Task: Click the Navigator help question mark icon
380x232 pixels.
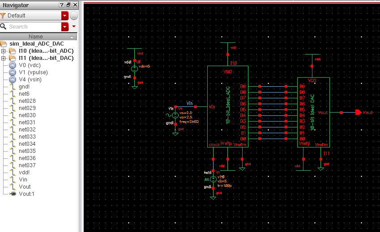Action: (x=62, y=5)
